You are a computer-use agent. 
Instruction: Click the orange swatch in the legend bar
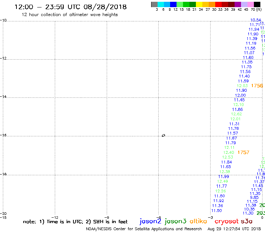coord(212,4)
